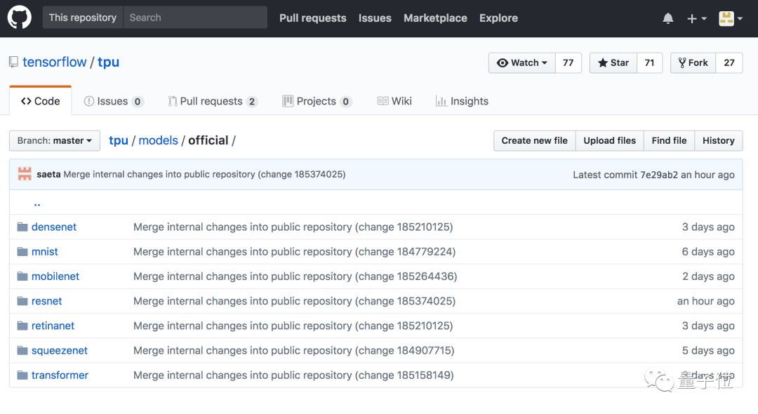The height and width of the screenshot is (414, 758).
Task: Click the repository book icon beside tensorflow
Action: (13, 62)
